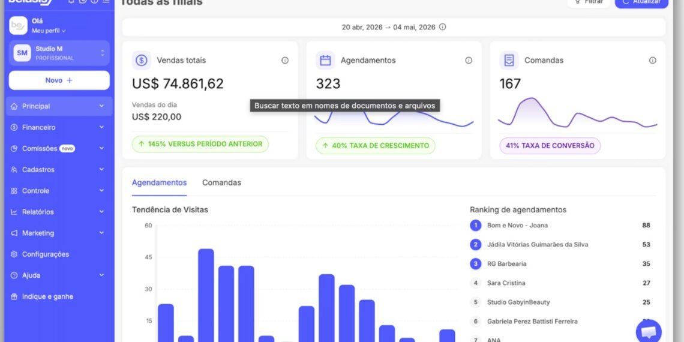Click 'Studio GabyinBeauty' ranking entry

[560, 302]
